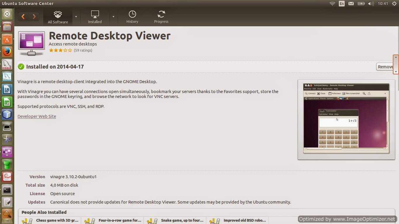Click the star rating of the app
This screenshot has width=399, height=224.
60,50
